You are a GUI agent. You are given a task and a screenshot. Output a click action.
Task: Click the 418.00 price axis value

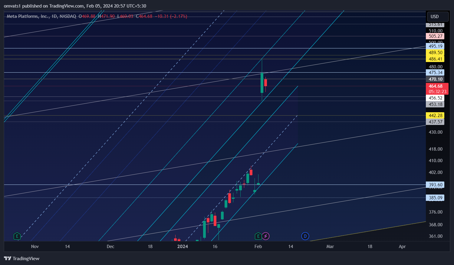click(x=436, y=149)
